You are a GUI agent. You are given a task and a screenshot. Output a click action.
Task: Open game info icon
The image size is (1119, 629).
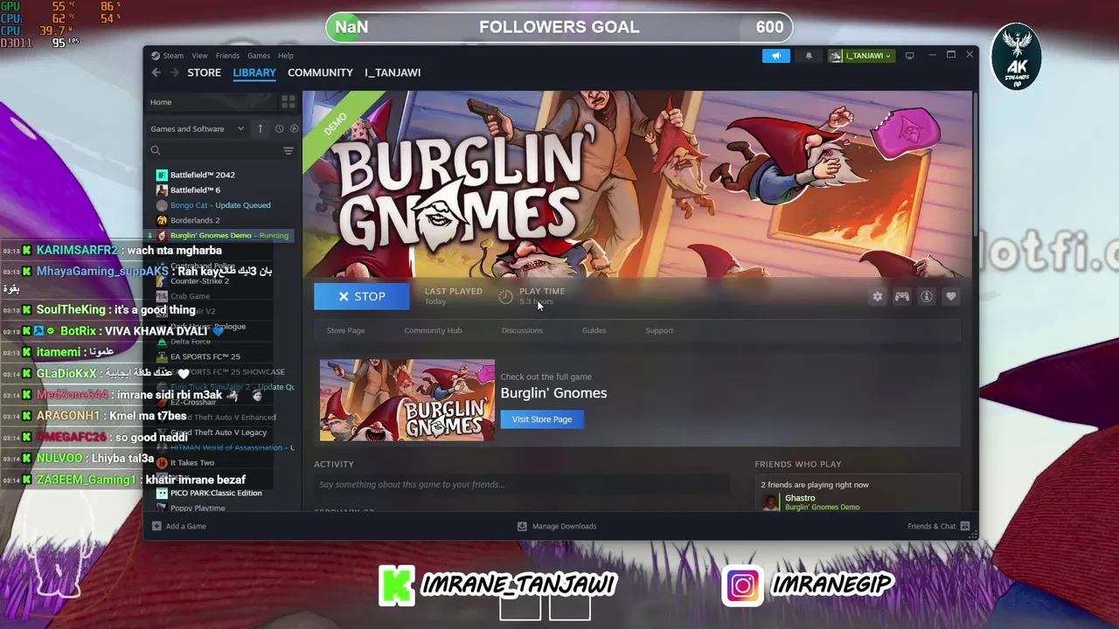[927, 296]
